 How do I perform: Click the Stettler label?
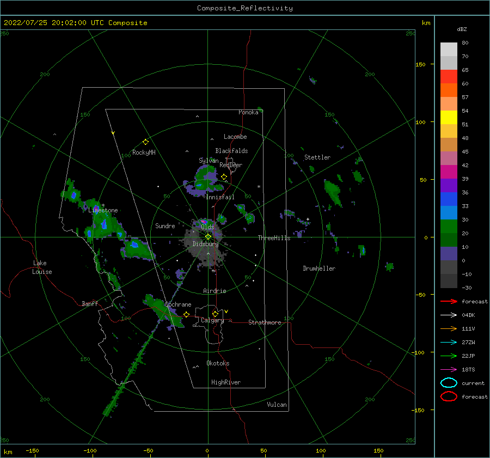coord(317,157)
